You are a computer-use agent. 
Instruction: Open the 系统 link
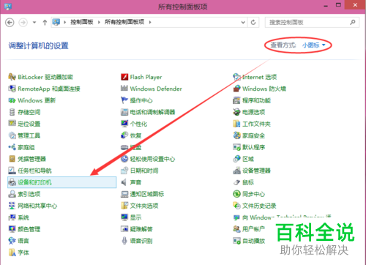coord(23,217)
